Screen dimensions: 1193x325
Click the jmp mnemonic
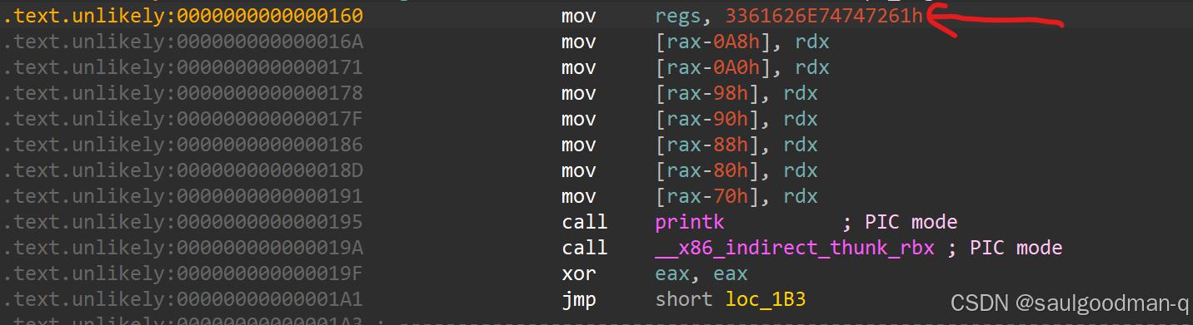tap(579, 299)
